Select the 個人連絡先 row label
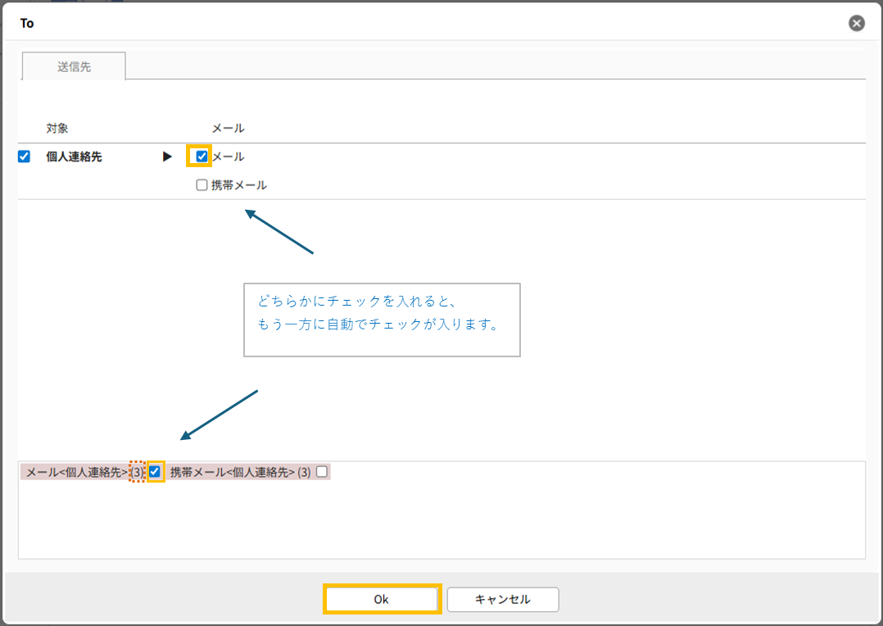This screenshot has height=626, width=883. 74,156
